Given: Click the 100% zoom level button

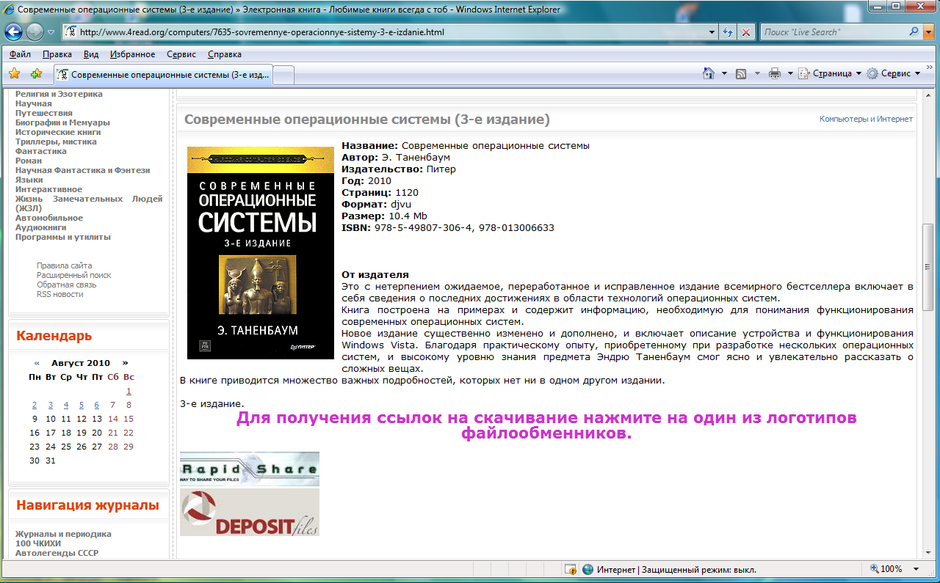Looking at the screenshot, I should point(887,569).
